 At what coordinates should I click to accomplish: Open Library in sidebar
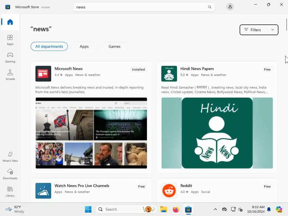pyautogui.click(x=10, y=192)
